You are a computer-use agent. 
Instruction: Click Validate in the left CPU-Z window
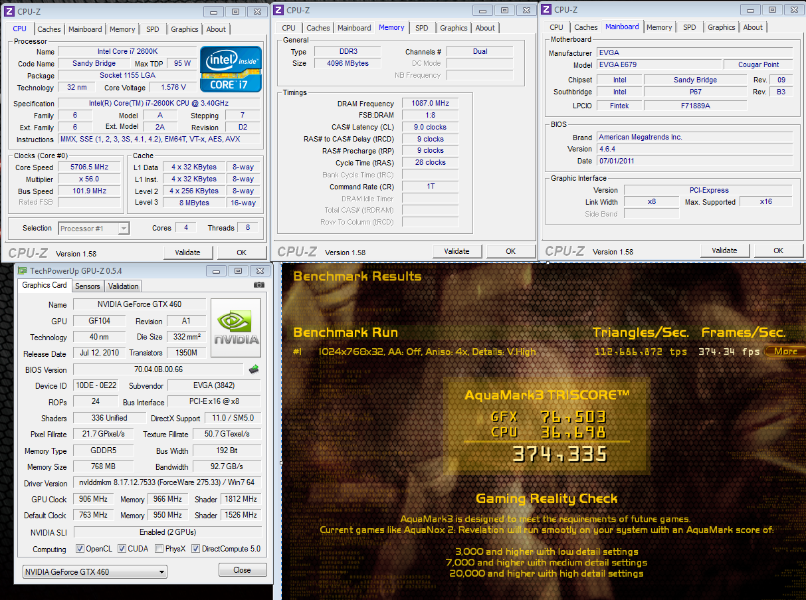(188, 252)
